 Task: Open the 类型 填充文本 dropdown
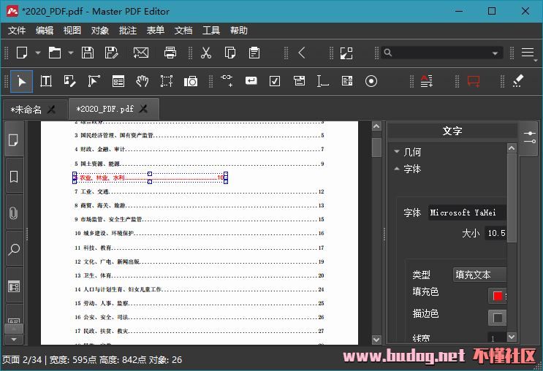click(x=479, y=275)
